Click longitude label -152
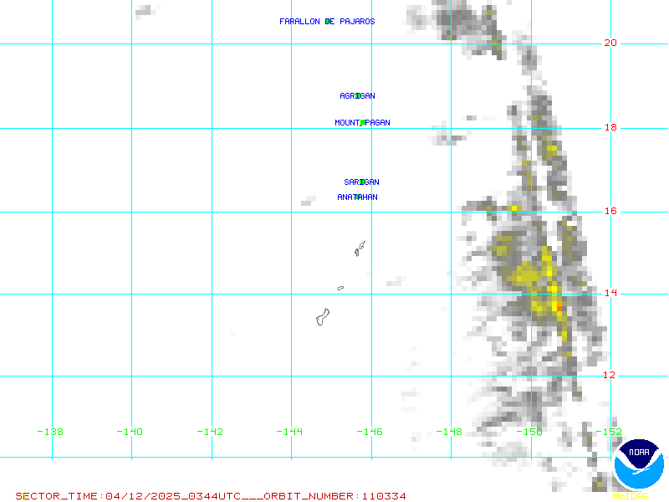This screenshot has width=669, height=502. point(609,432)
